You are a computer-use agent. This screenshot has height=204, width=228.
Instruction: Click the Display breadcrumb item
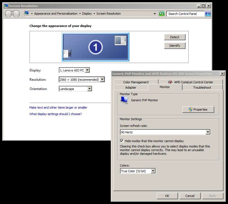pyautogui.click(x=87, y=14)
